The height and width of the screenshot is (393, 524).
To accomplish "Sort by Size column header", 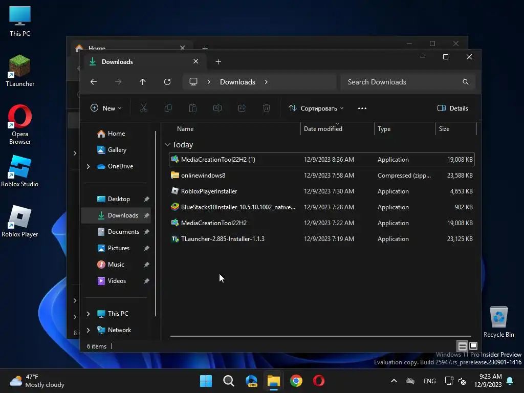I will point(444,129).
